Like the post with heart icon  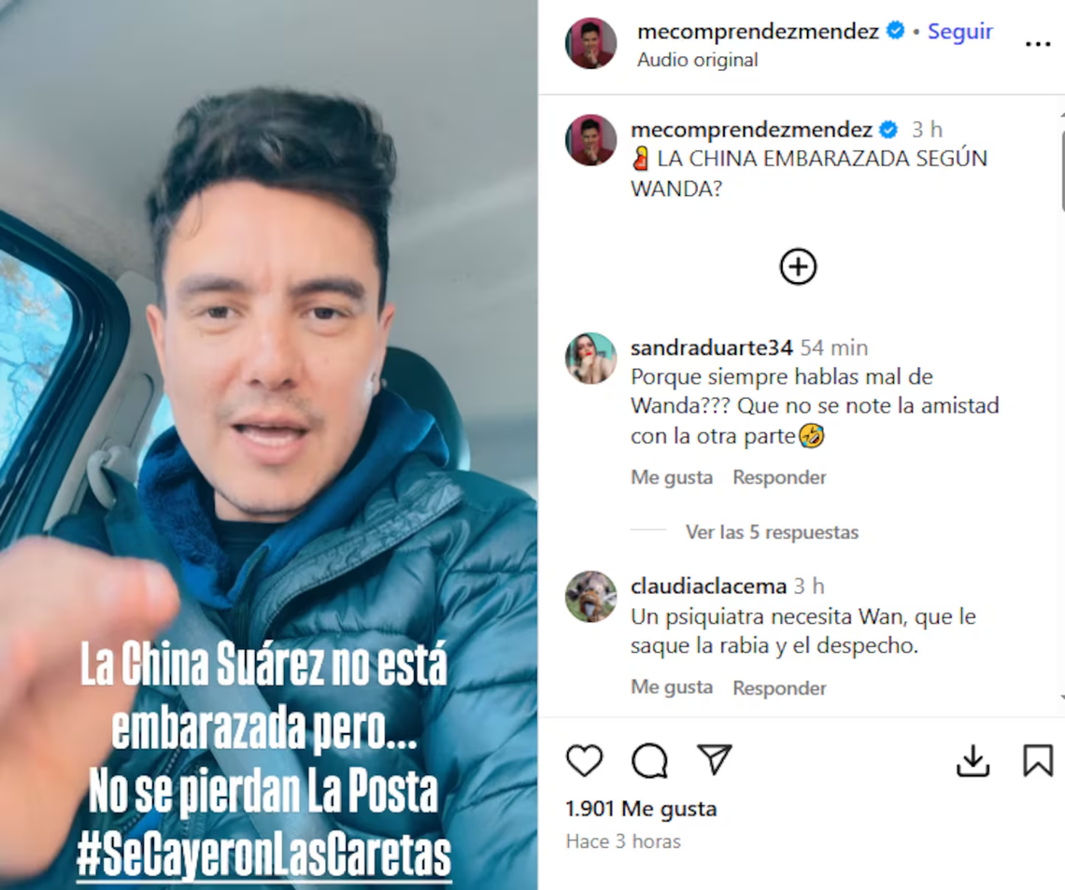[584, 760]
